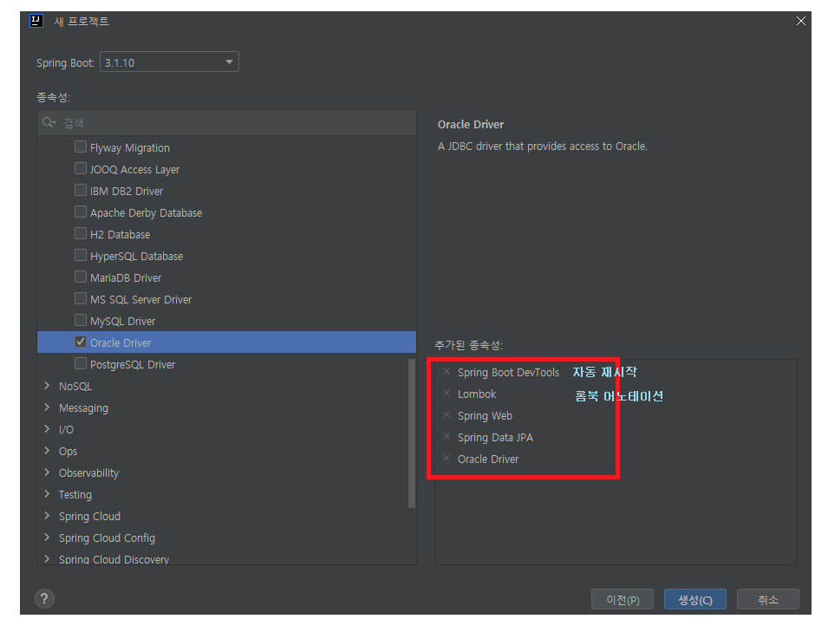Focus the dependency 검색 search field
The width and height of the screenshot is (828, 632).
point(227,122)
